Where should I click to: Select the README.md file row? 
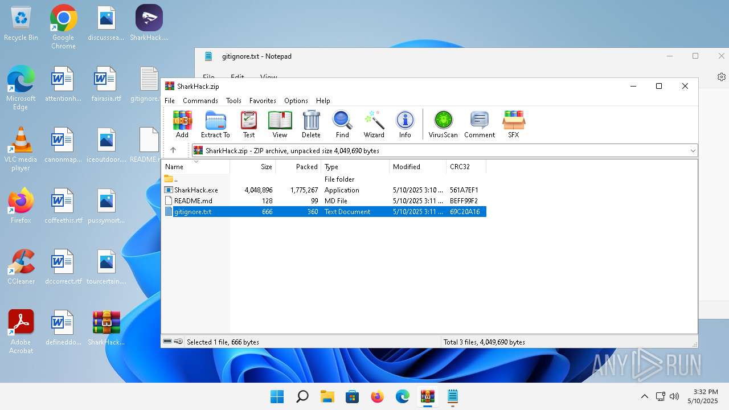coord(325,201)
